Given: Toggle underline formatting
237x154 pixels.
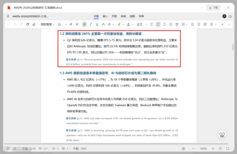Looking at the screenshot, I should tap(97, 24).
